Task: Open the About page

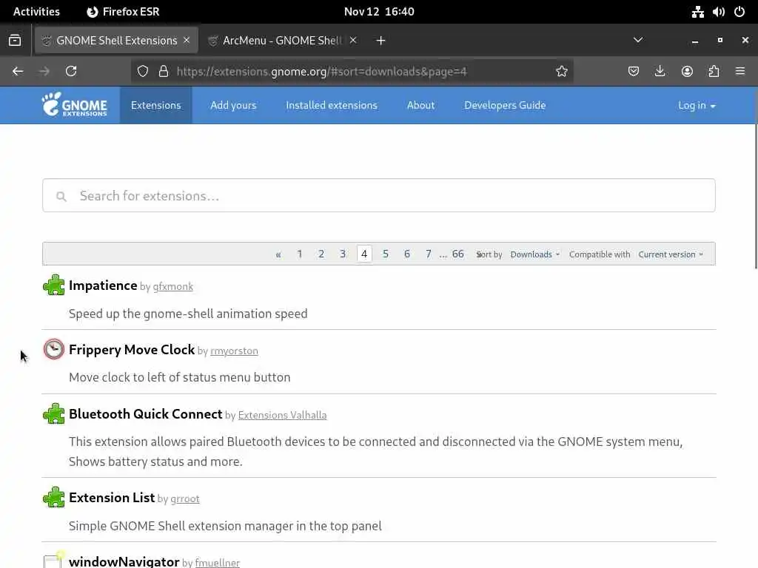Action: [420, 105]
